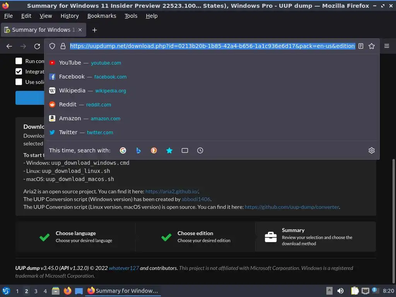Screen dimensions: 396x297
Task: Toggle reader view icon in address bar
Action: coord(361,46)
